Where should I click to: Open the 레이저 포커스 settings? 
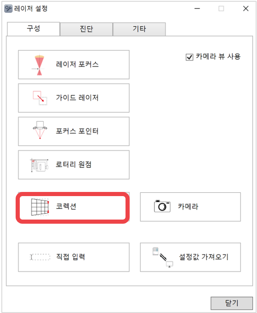pyautogui.click(x=74, y=65)
